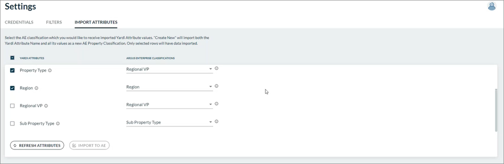Click info icon right of Property Type dropdown
Viewport: 504px width, 164px height.
coord(217,68)
